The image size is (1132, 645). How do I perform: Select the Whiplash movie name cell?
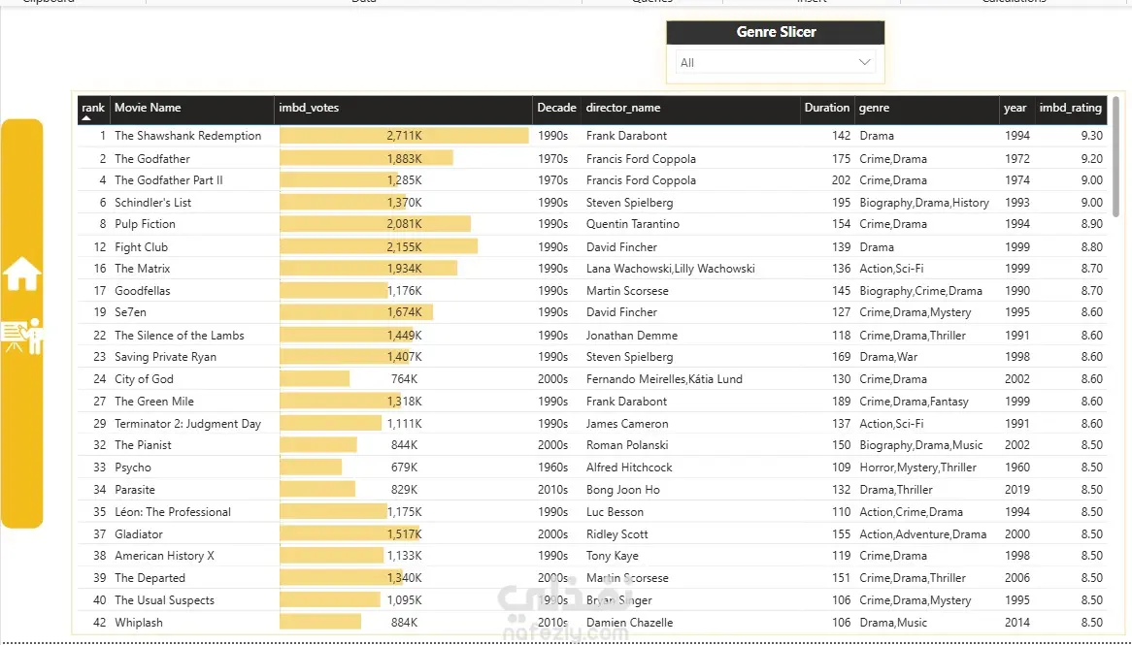click(x=139, y=623)
